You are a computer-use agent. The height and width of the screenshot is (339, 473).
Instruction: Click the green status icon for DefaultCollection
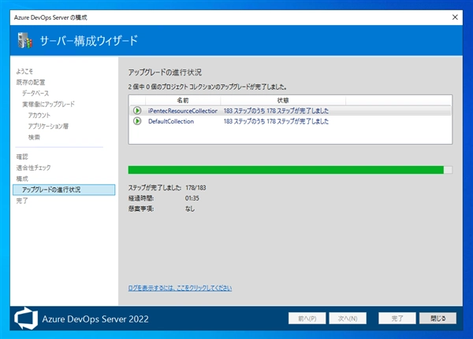(137, 121)
